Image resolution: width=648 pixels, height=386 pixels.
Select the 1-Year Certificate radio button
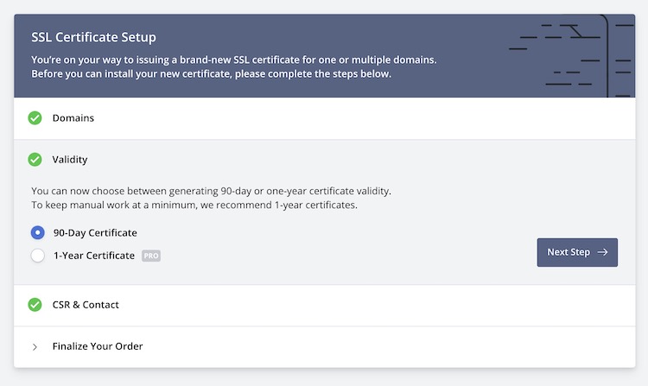[x=38, y=256]
